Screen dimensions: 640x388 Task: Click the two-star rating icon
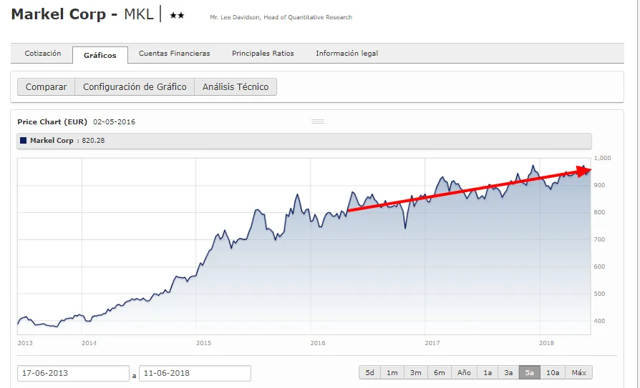pyautogui.click(x=177, y=15)
